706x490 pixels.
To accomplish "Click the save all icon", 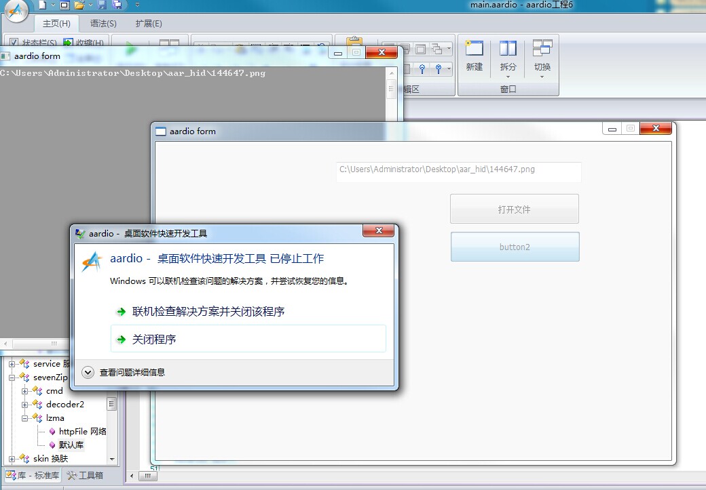I will [117, 5].
